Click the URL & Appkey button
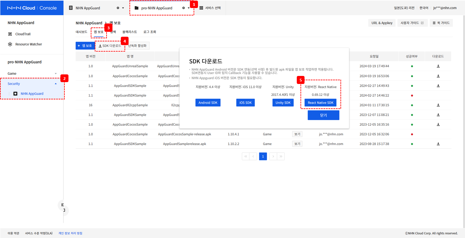Image resolution: width=465 pixels, height=238 pixels. point(382,23)
